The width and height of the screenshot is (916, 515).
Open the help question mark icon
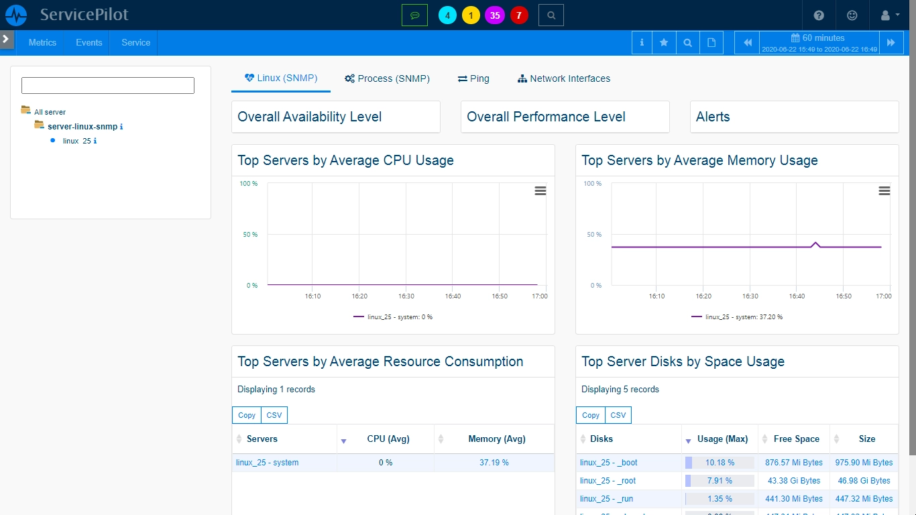(x=819, y=15)
